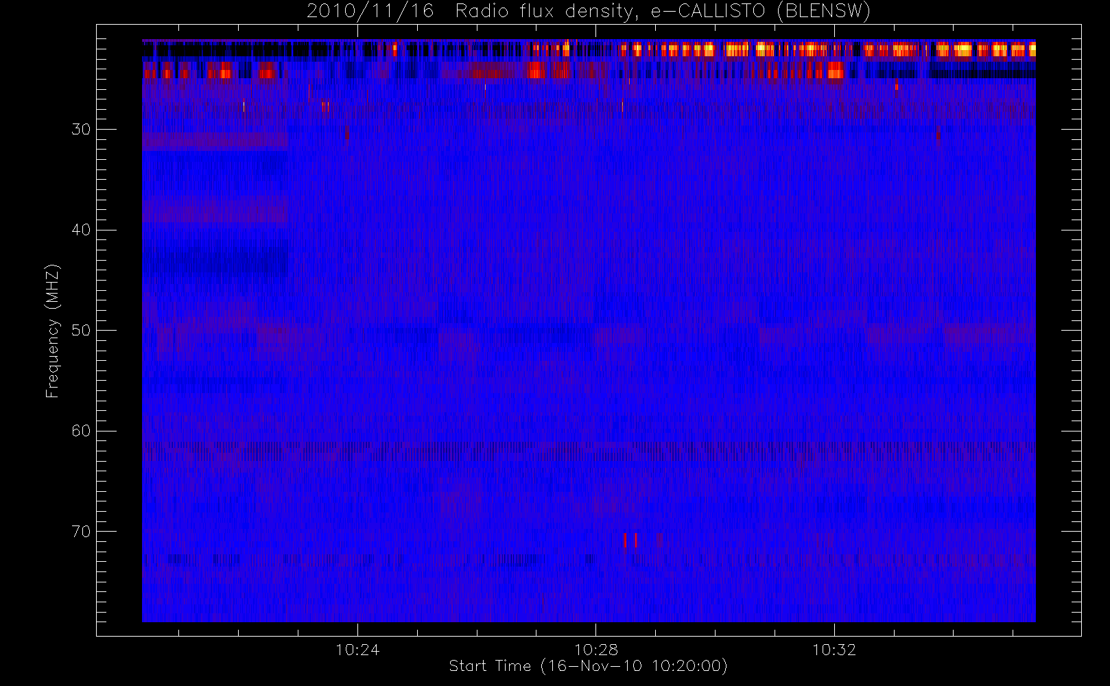This screenshot has width=1110, height=686.
Task: Click the red burst pair near 70 MHz
Action: (630, 540)
